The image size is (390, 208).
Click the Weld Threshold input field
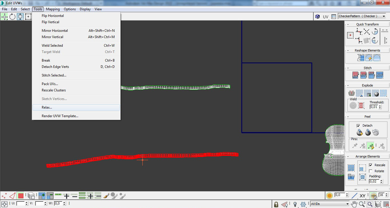point(374,107)
